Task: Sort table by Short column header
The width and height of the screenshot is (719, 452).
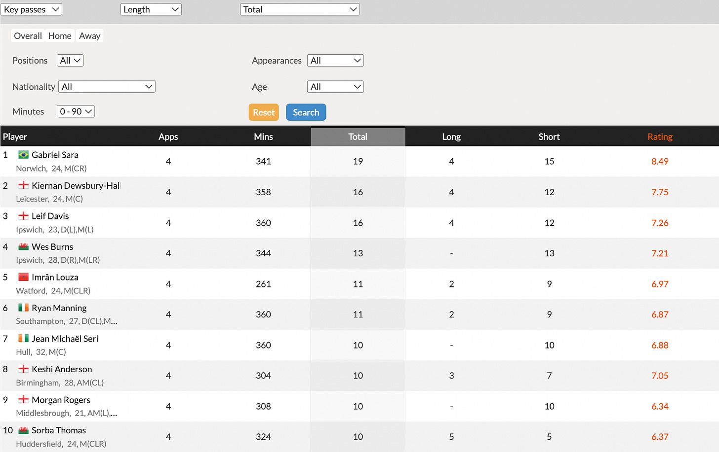Action: 549,137
